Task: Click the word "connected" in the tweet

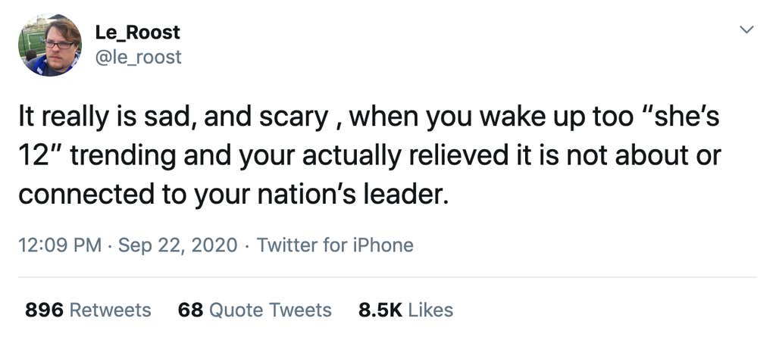Action: 81,195
